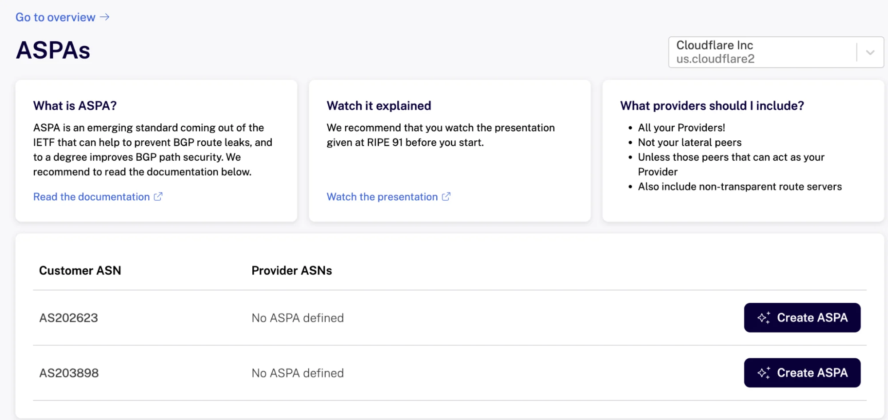Click the external-link icon beside Watch the presentation

[x=446, y=196]
